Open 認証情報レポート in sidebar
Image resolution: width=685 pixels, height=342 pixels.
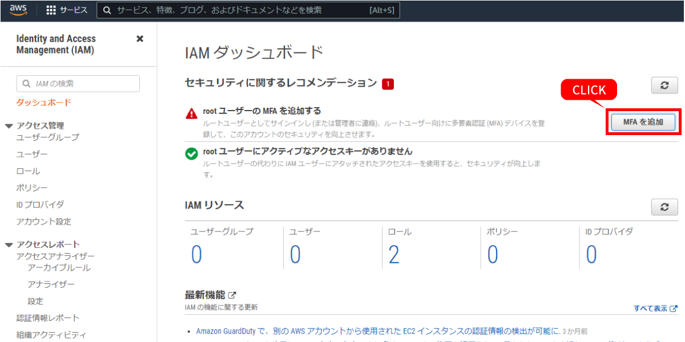48,317
